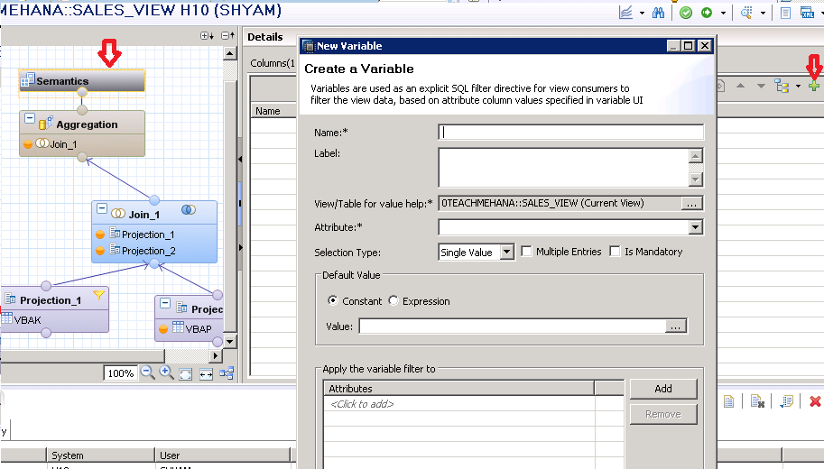This screenshot has width=824, height=469.
Task: Click diagram horizontal scrollbar right arrow
Action: pyautogui.click(x=216, y=355)
